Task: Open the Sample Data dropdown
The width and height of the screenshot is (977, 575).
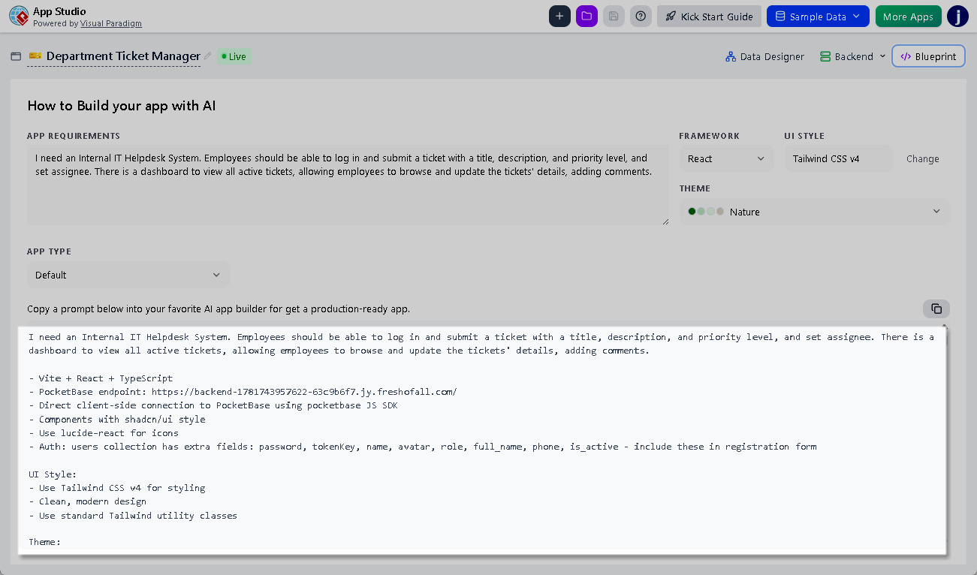Action: tap(818, 16)
